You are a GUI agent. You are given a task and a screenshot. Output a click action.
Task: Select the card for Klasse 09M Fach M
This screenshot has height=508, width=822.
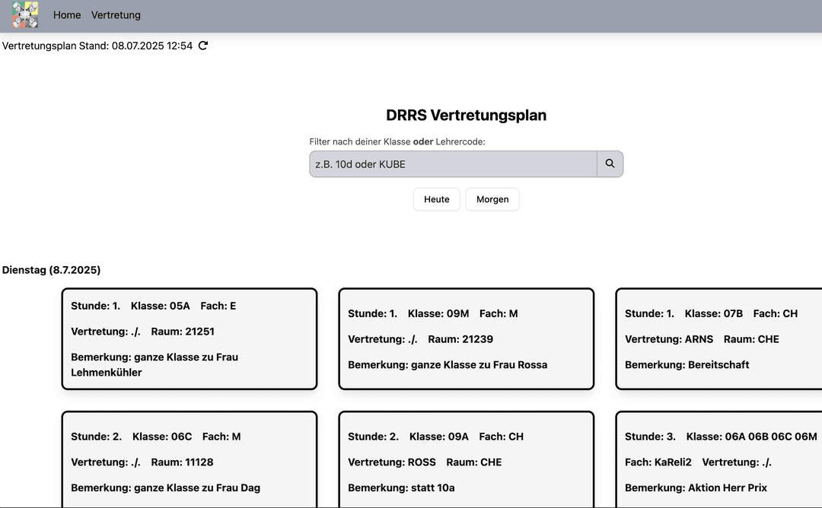[x=466, y=338]
